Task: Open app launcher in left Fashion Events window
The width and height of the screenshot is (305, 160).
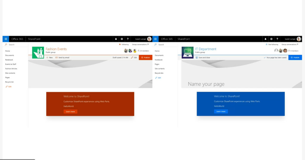Action: pos(6,39)
